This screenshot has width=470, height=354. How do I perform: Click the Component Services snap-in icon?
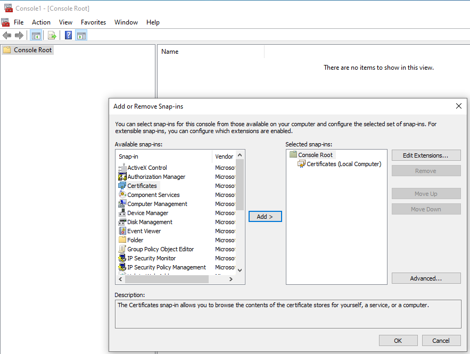coord(122,194)
